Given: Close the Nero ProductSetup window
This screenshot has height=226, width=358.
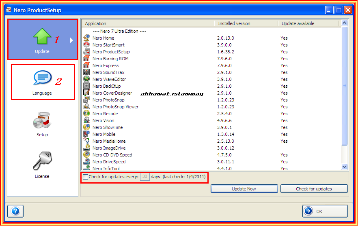Looking at the screenshot, I should tap(348, 10).
